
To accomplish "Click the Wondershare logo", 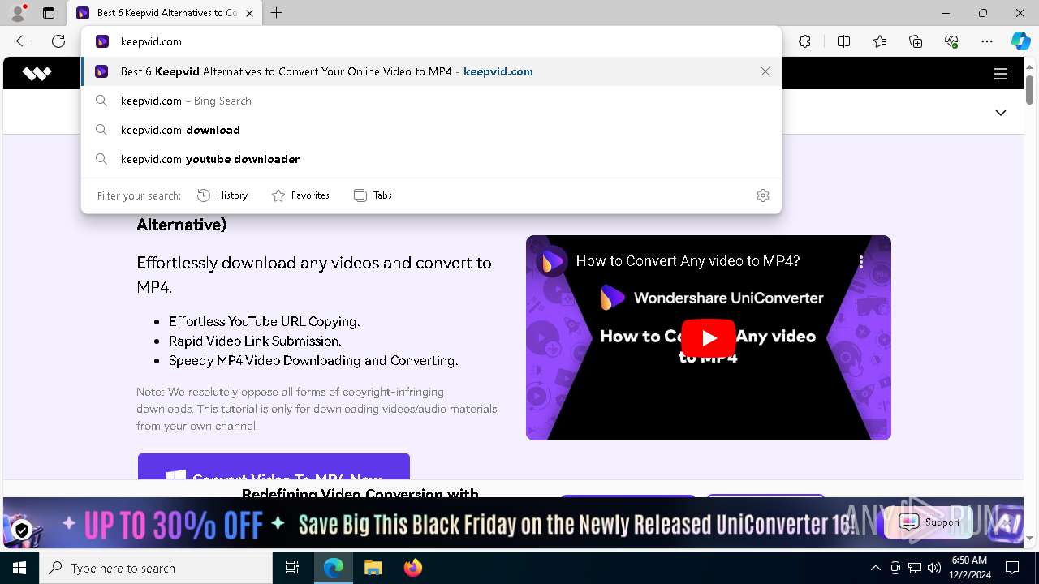I will pos(37,74).
